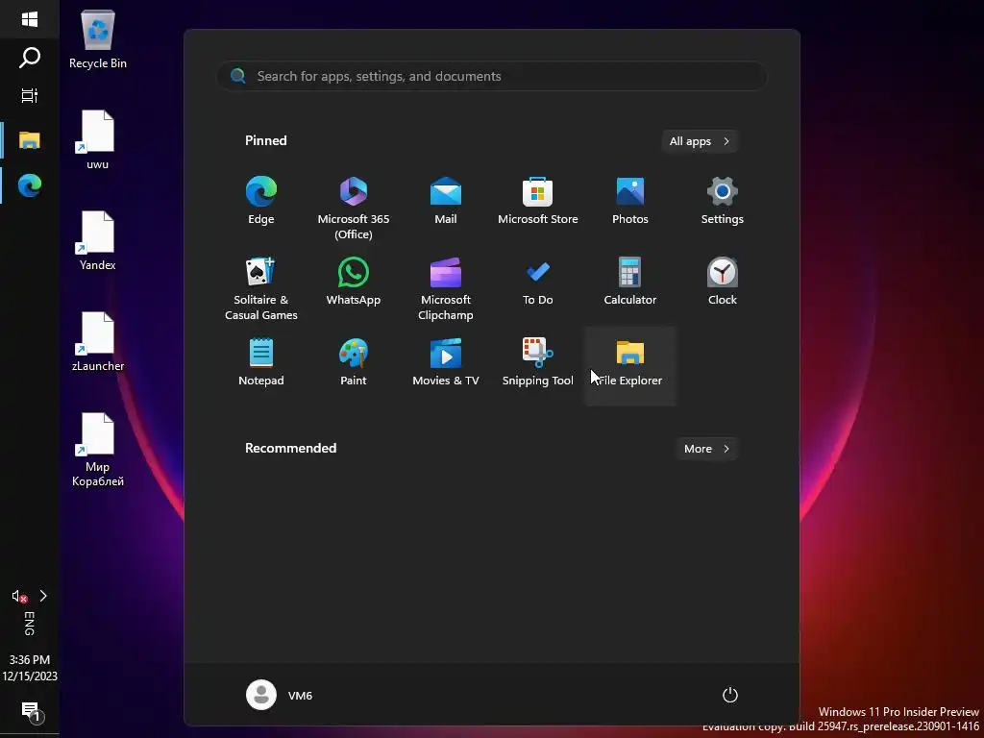
Task: Open the power options button
Action: 730,696
